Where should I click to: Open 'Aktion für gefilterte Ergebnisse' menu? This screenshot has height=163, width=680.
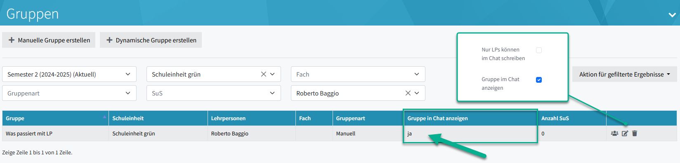tap(625, 74)
